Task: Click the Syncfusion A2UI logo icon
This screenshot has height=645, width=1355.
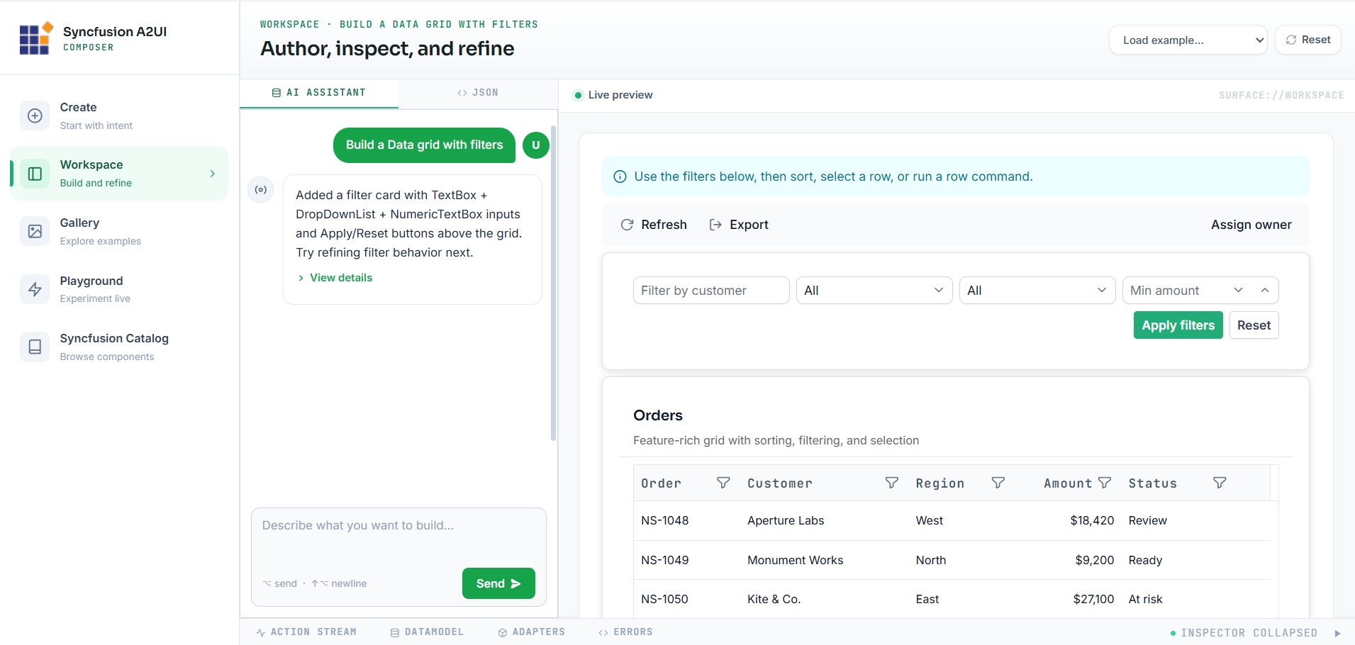Action: click(36, 38)
